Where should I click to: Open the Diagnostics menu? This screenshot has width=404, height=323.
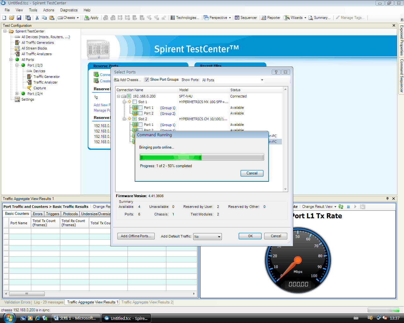point(69,10)
